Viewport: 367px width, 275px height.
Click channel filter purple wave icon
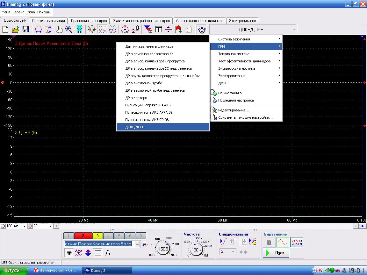coord(78,253)
